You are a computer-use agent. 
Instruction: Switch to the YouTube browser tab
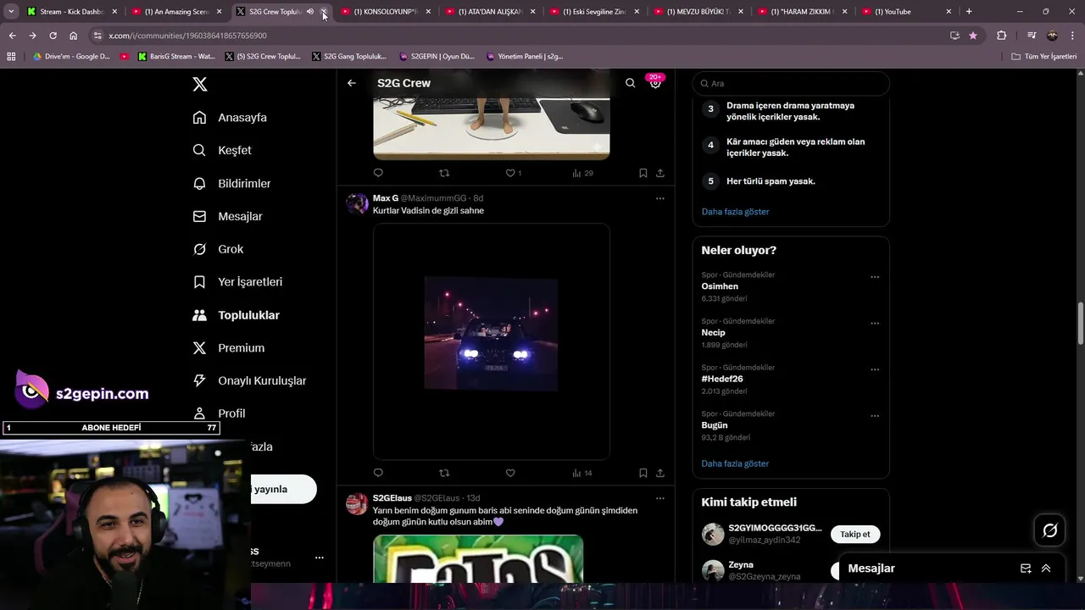click(906, 12)
